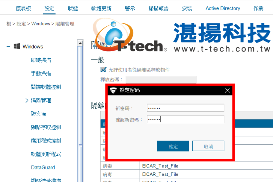Open DataGuard settings in sidebar
This screenshot has height=182, width=273.
[x=43, y=167]
